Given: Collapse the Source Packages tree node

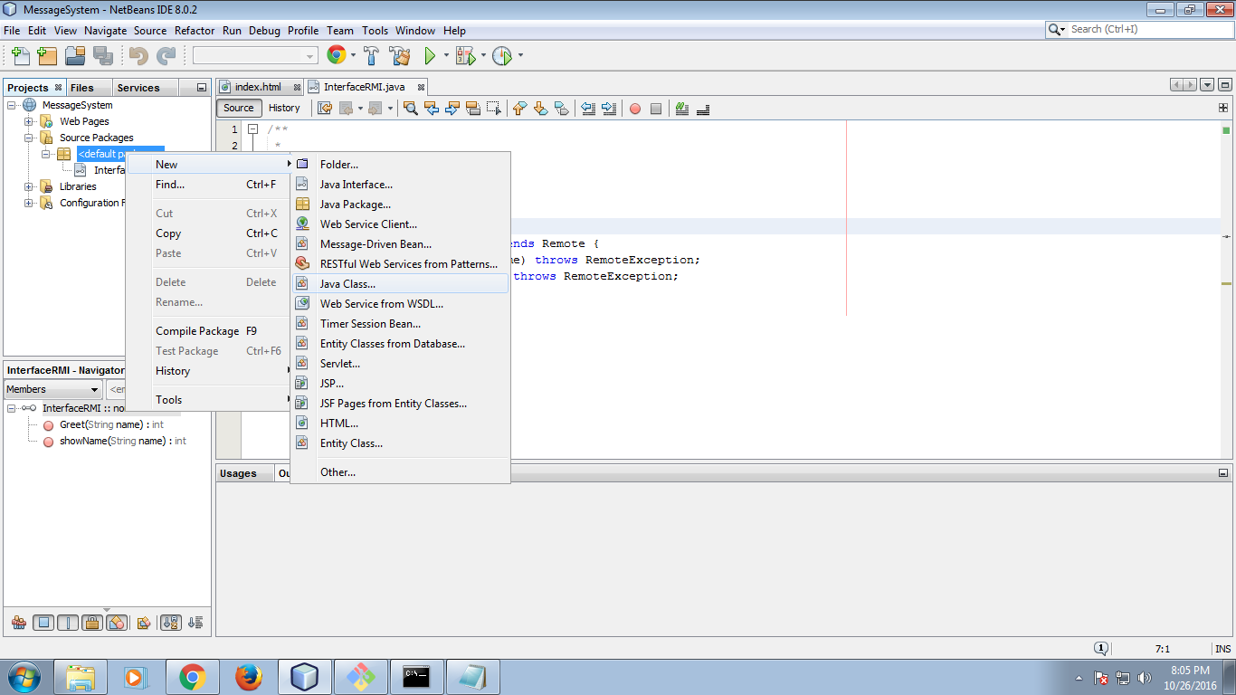Looking at the screenshot, I should click(29, 138).
